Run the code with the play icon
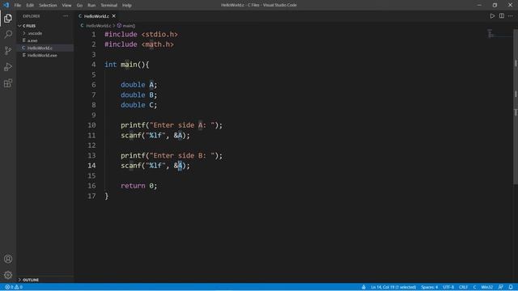 pyautogui.click(x=492, y=16)
